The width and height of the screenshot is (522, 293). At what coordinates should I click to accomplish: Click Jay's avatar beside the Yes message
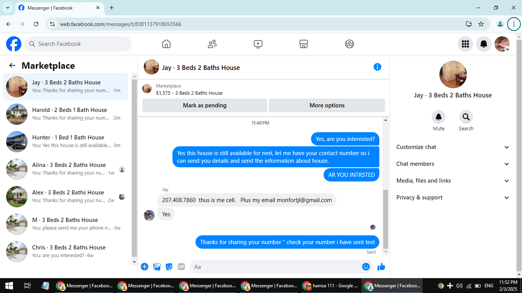[149, 215]
